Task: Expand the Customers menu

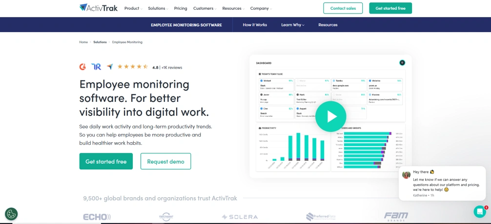Action: [x=205, y=8]
